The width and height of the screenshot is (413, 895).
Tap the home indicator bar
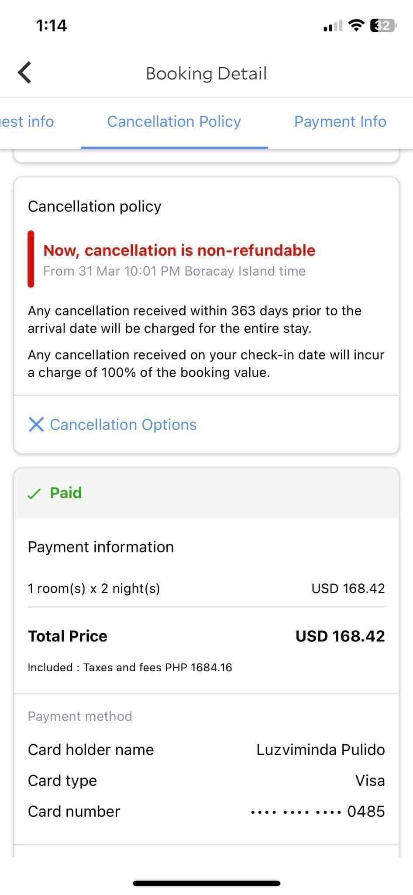[x=206, y=883]
